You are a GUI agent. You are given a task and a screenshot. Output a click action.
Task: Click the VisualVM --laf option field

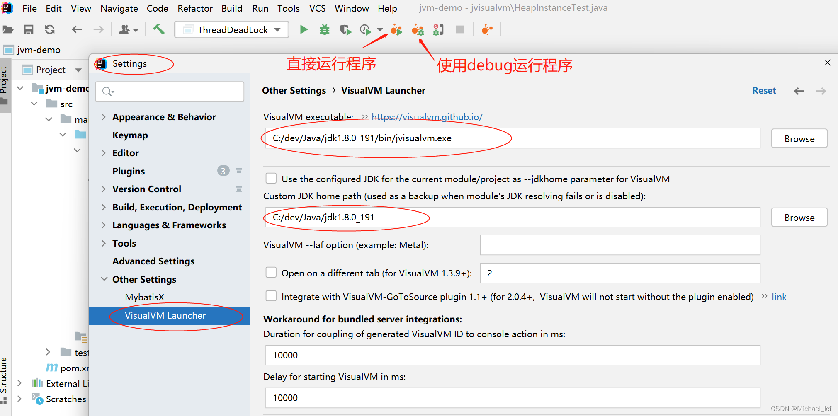point(620,245)
